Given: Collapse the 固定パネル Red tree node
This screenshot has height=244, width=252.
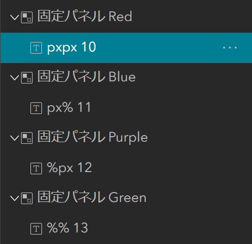Looking at the screenshot, I should point(14,17).
